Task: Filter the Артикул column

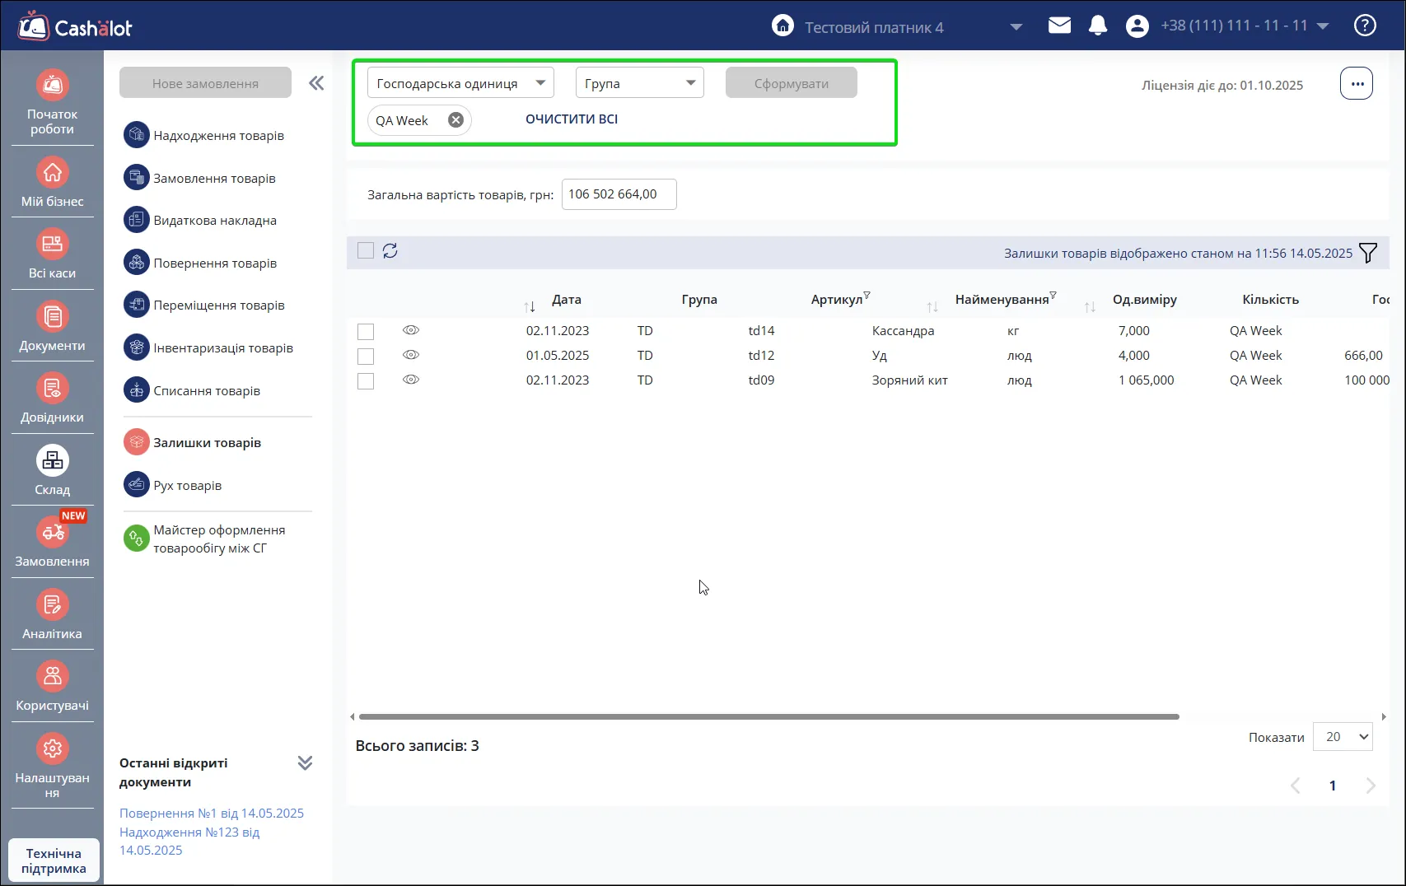Action: (x=866, y=295)
